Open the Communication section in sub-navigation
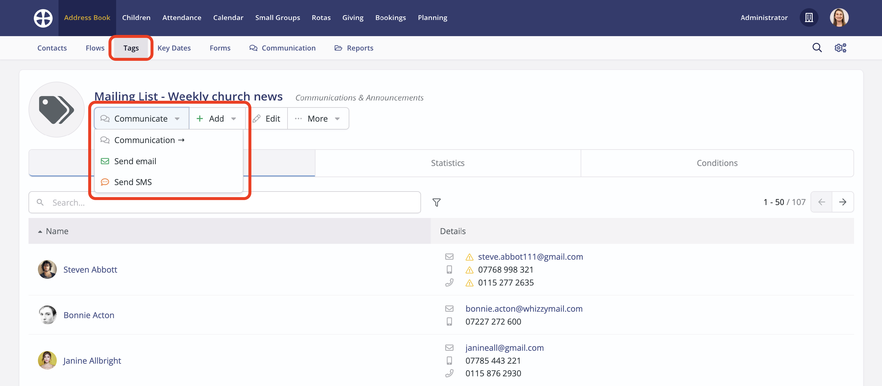This screenshot has height=386, width=882. pos(283,48)
